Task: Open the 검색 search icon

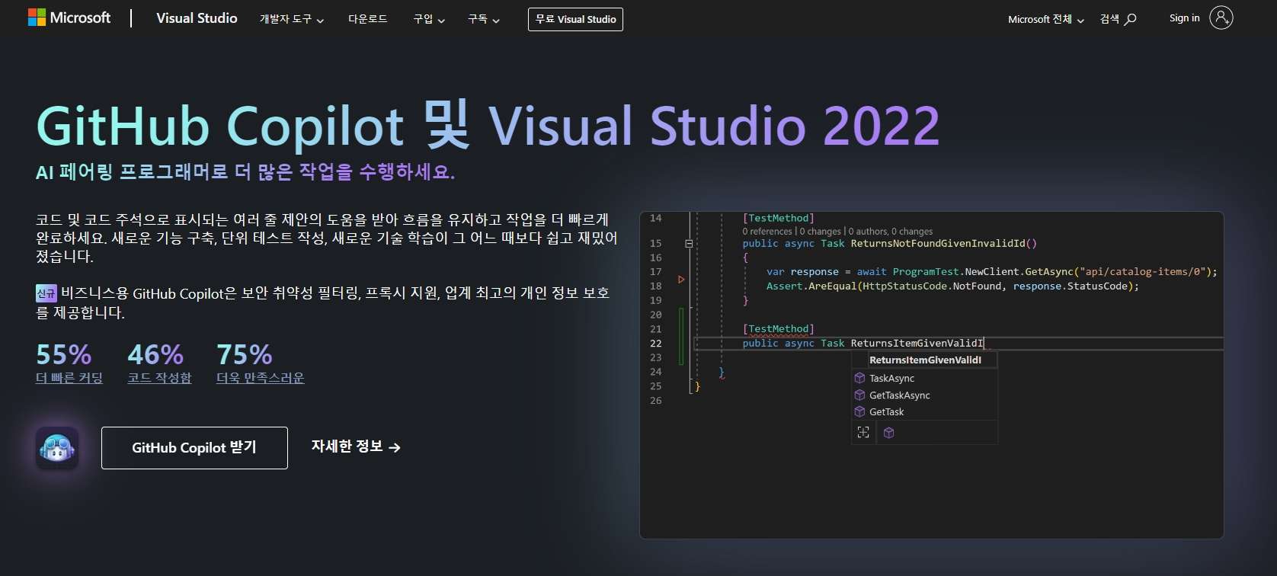Action: pos(1119,19)
